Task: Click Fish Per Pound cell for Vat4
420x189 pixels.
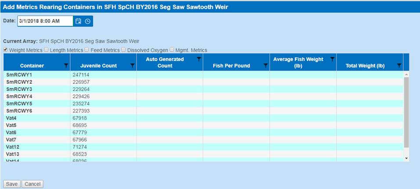Action: pos(236,118)
